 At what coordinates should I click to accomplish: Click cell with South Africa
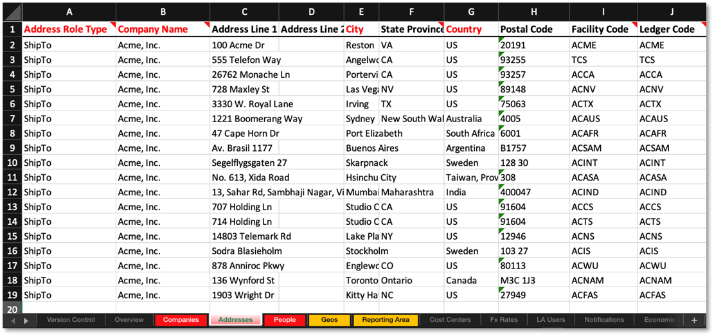pos(471,134)
